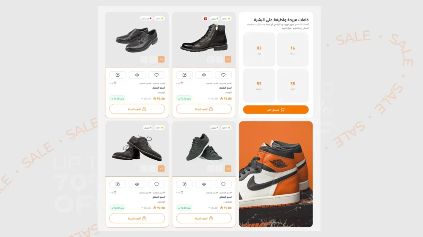Click edit icon on gray sneaker card
This screenshot has height=237, width=423.
(184, 184)
